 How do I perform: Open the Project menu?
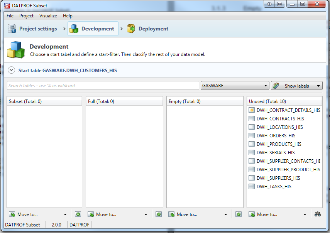[x=26, y=16]
